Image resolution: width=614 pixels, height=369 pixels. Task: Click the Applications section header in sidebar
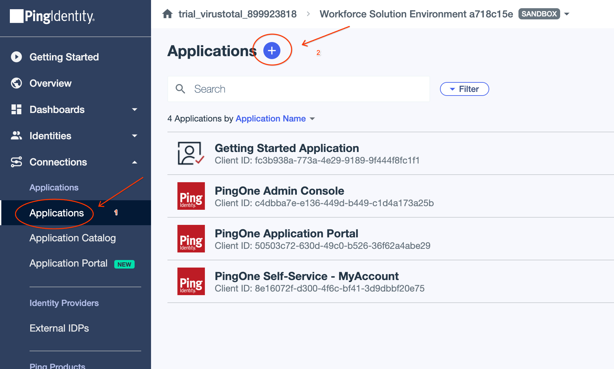click(x=54, y=187)
